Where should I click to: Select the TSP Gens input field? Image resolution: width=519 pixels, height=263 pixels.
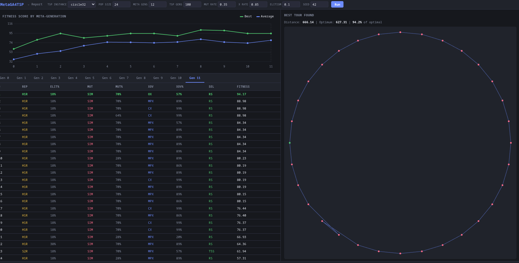pyautogui.click(x=192, y=4)
